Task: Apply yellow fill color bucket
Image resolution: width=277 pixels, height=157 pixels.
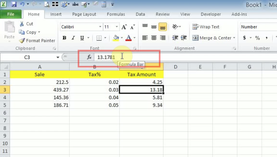Action: tap(116, 38)
